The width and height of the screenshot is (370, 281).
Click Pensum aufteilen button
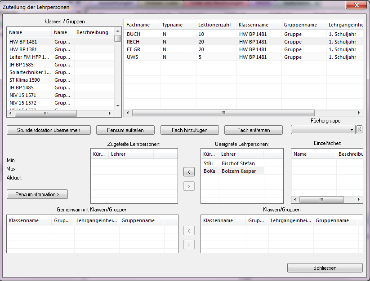coord(125,130)
